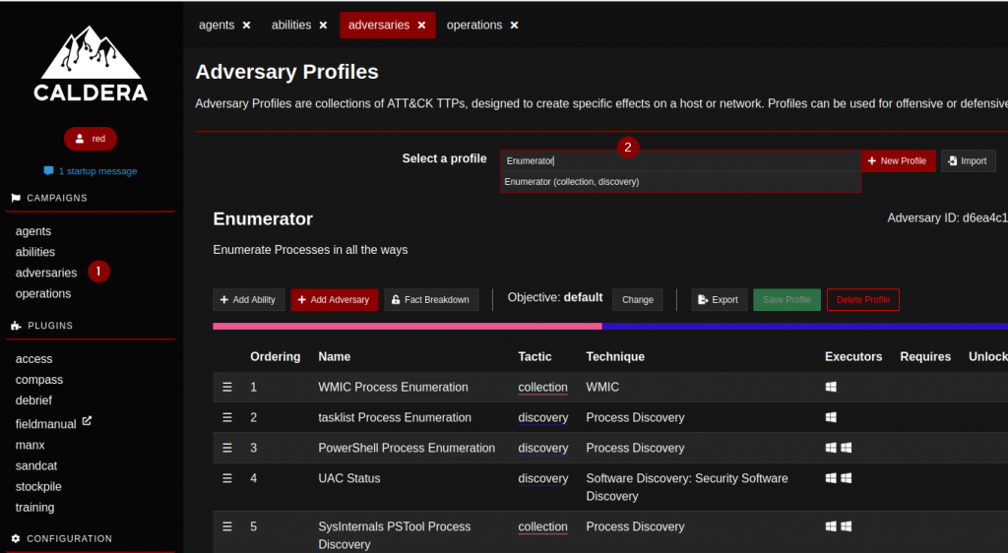Open the tasklist Process Enumeration ability
This screenshot has height=553, width=1008.
point(395,417)
